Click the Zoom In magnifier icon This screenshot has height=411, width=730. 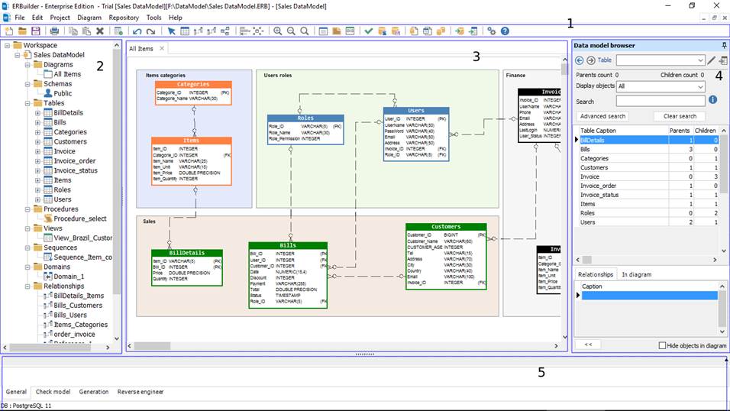pyautogui.click(x=278, y=31)
